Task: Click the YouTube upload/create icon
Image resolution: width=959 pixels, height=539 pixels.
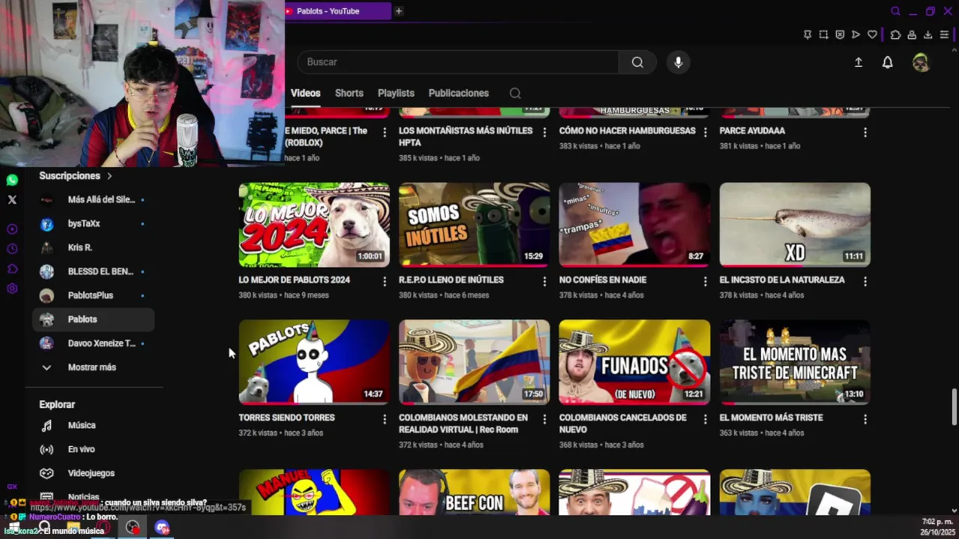Action: [859, 62]
